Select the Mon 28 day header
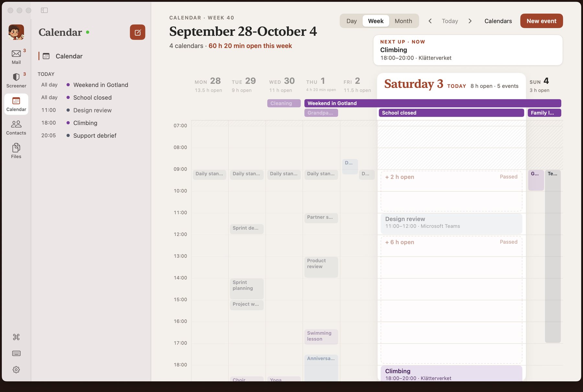This screenshot has height=392, width=583. click(x=208, y=85)
